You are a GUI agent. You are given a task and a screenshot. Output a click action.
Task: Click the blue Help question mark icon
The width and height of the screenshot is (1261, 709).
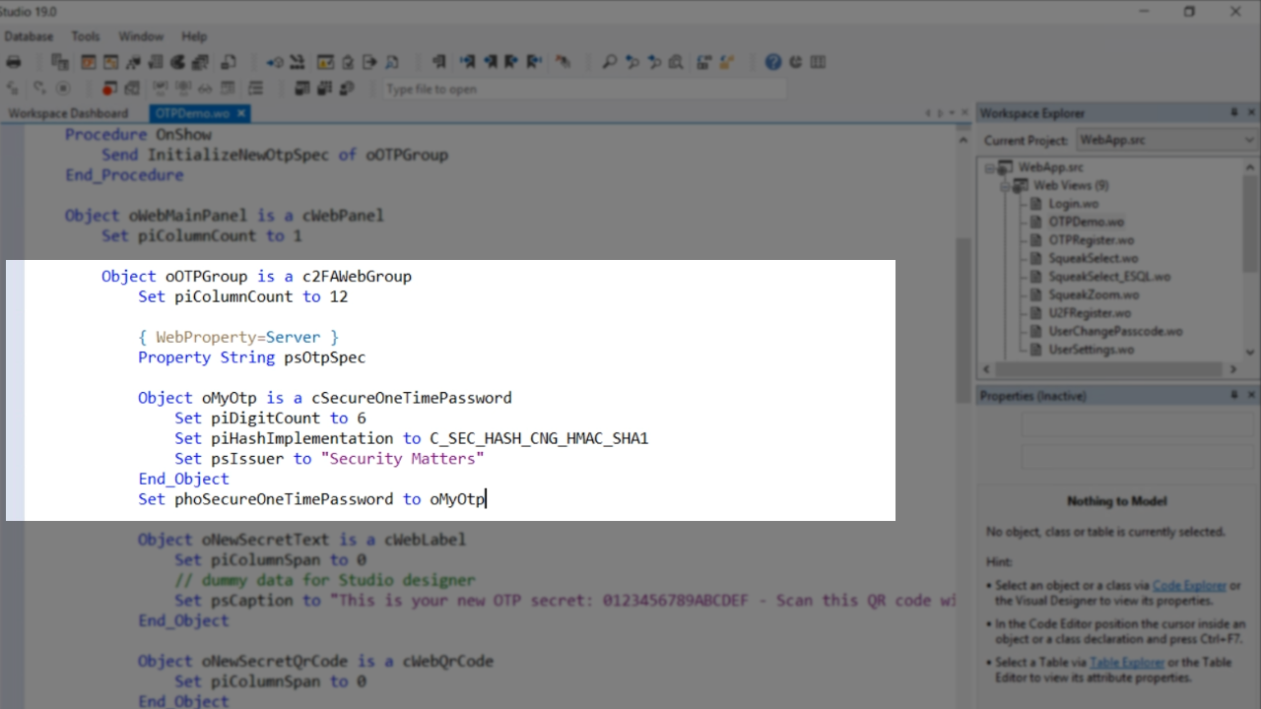[773, 62]
